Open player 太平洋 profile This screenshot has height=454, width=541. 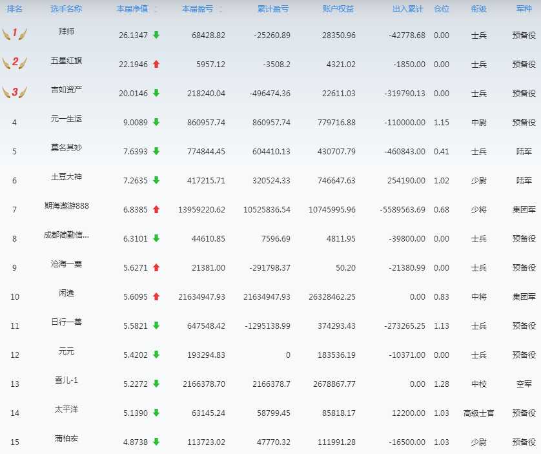coord(66,409)
